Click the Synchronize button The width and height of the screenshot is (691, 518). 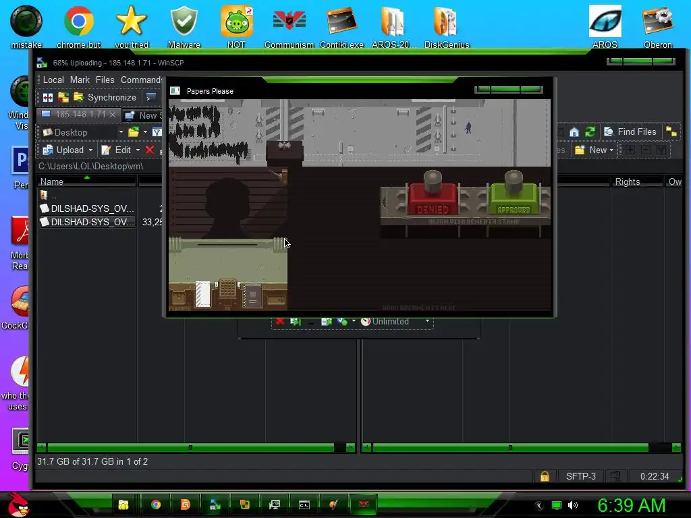[105, 97]
